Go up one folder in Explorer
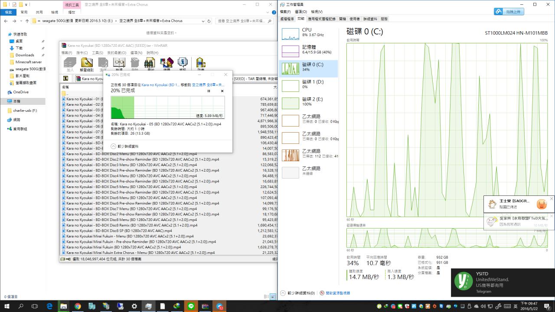This screenshot has width=555, height=312. (x=27, y=21)
